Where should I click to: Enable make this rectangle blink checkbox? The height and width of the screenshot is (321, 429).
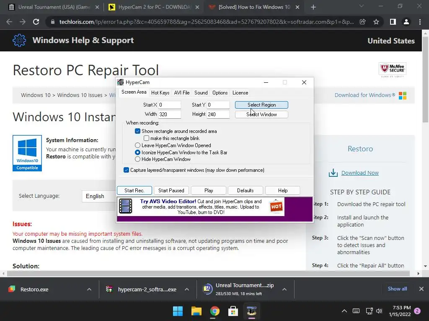click(146, 138)
